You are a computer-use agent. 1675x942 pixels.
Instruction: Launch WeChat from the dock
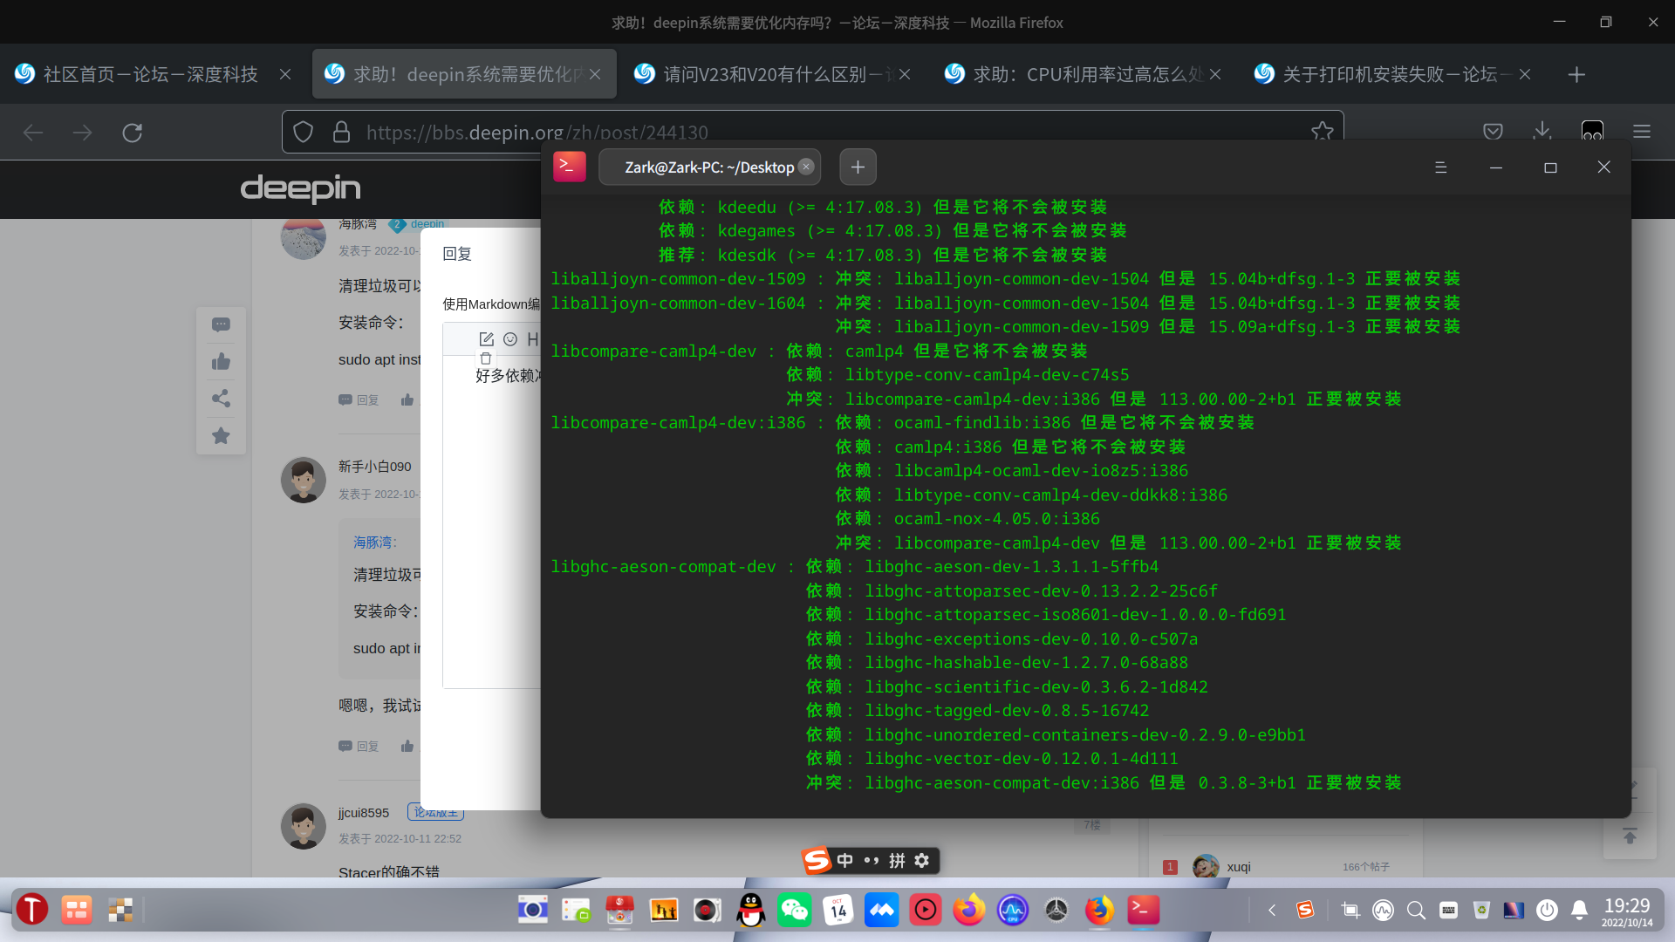point(795,910)
